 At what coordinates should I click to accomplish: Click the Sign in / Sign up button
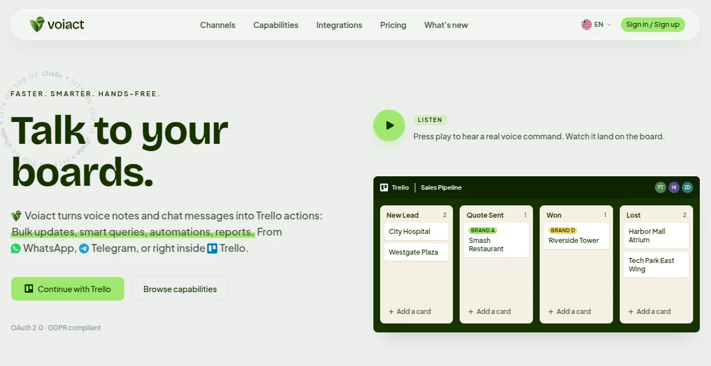click(x=653, y=25)
